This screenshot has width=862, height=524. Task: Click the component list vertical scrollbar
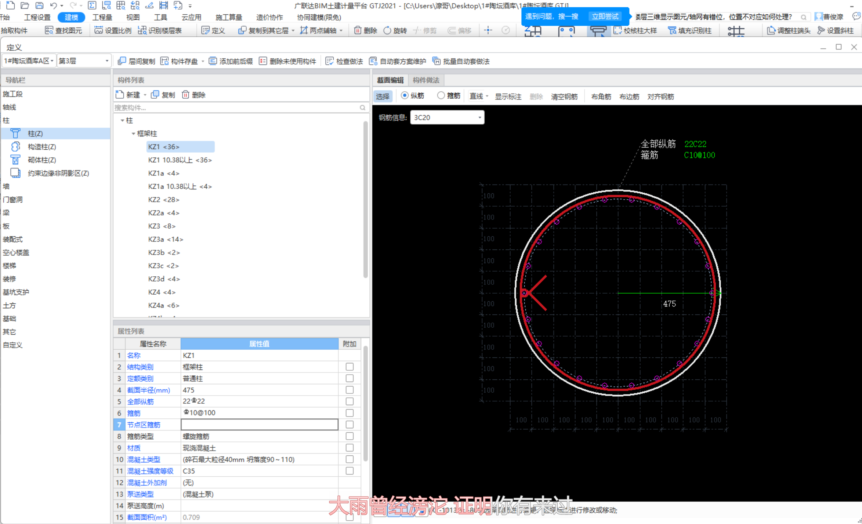pyautogui.click(x=365, y=200)
